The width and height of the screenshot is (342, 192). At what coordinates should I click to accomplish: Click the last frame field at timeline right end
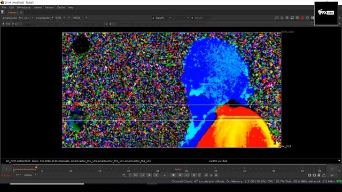point(332,169)
